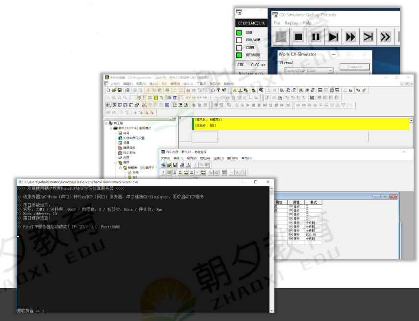
Task: Select the PLC 时钟 tree item
Action: [x=129, y=153]
